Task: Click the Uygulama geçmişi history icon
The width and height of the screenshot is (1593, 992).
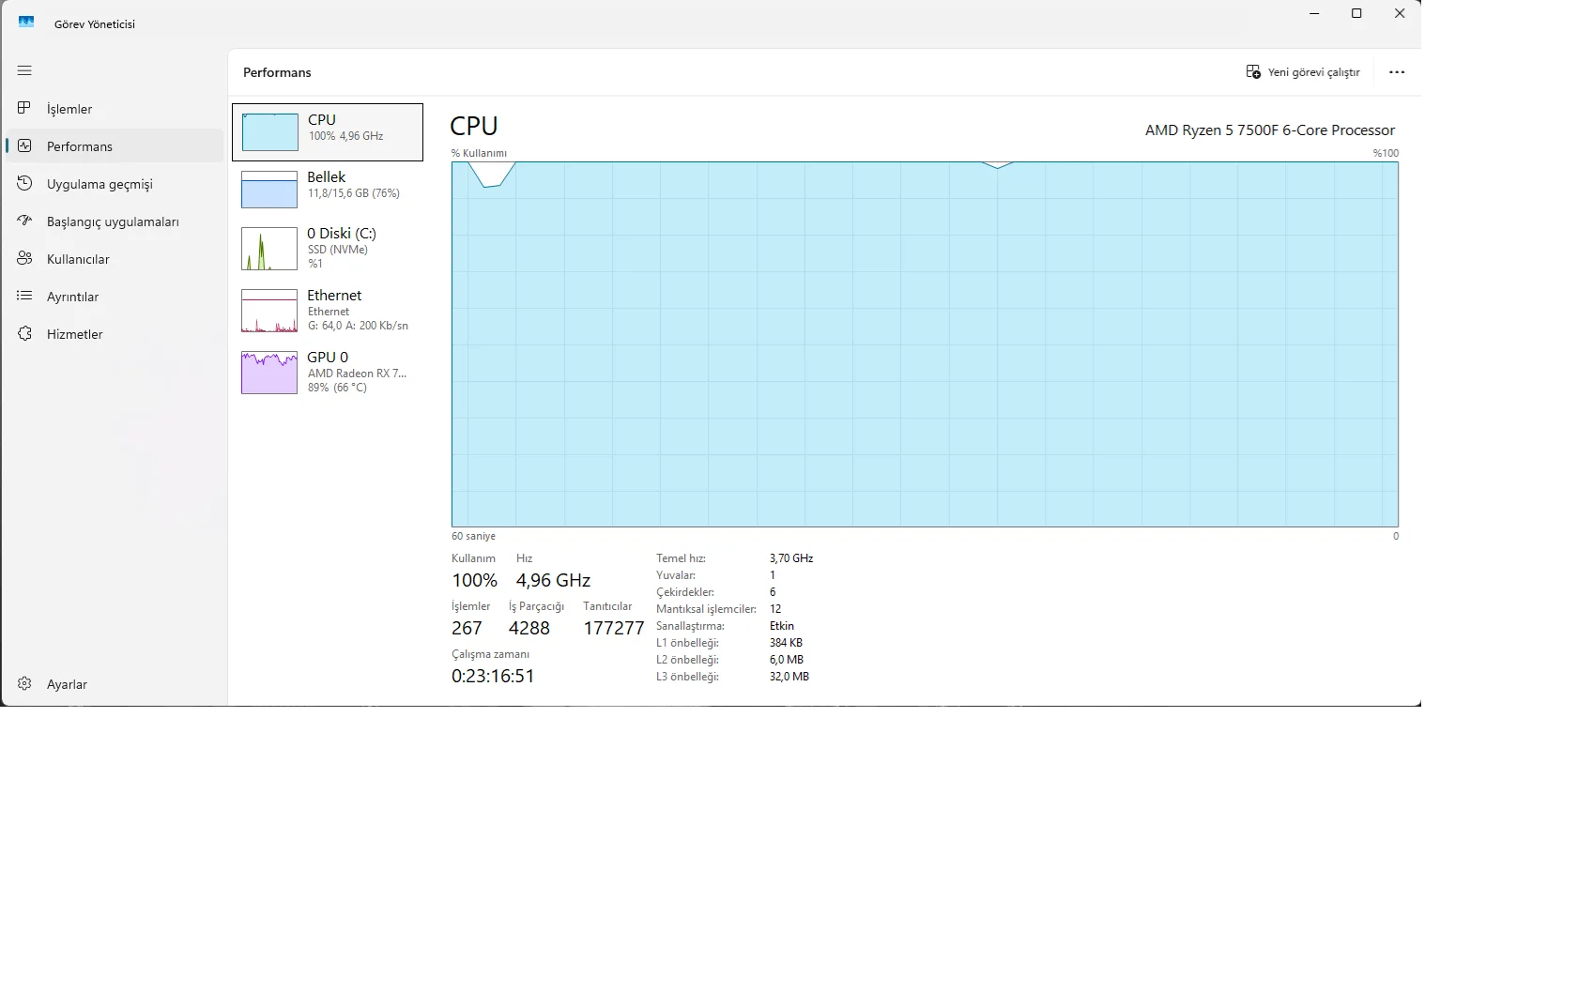Action: click(24, 183)
